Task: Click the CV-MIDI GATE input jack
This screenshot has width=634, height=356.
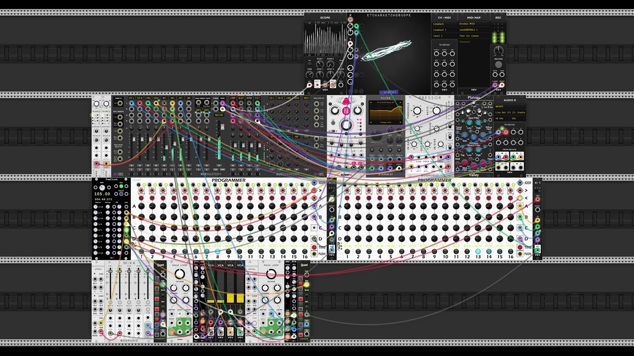Action: 444,53
